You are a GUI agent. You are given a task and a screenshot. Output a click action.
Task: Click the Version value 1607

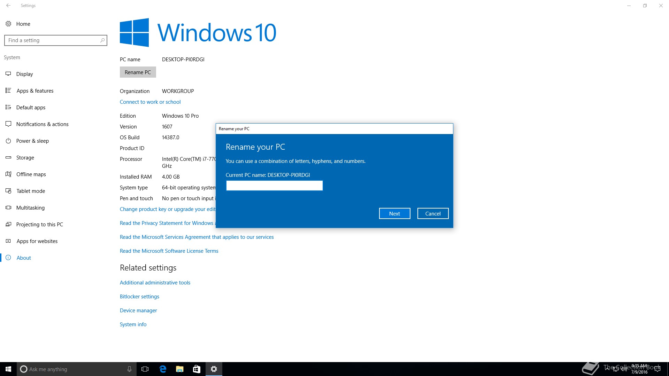point(167,126)
